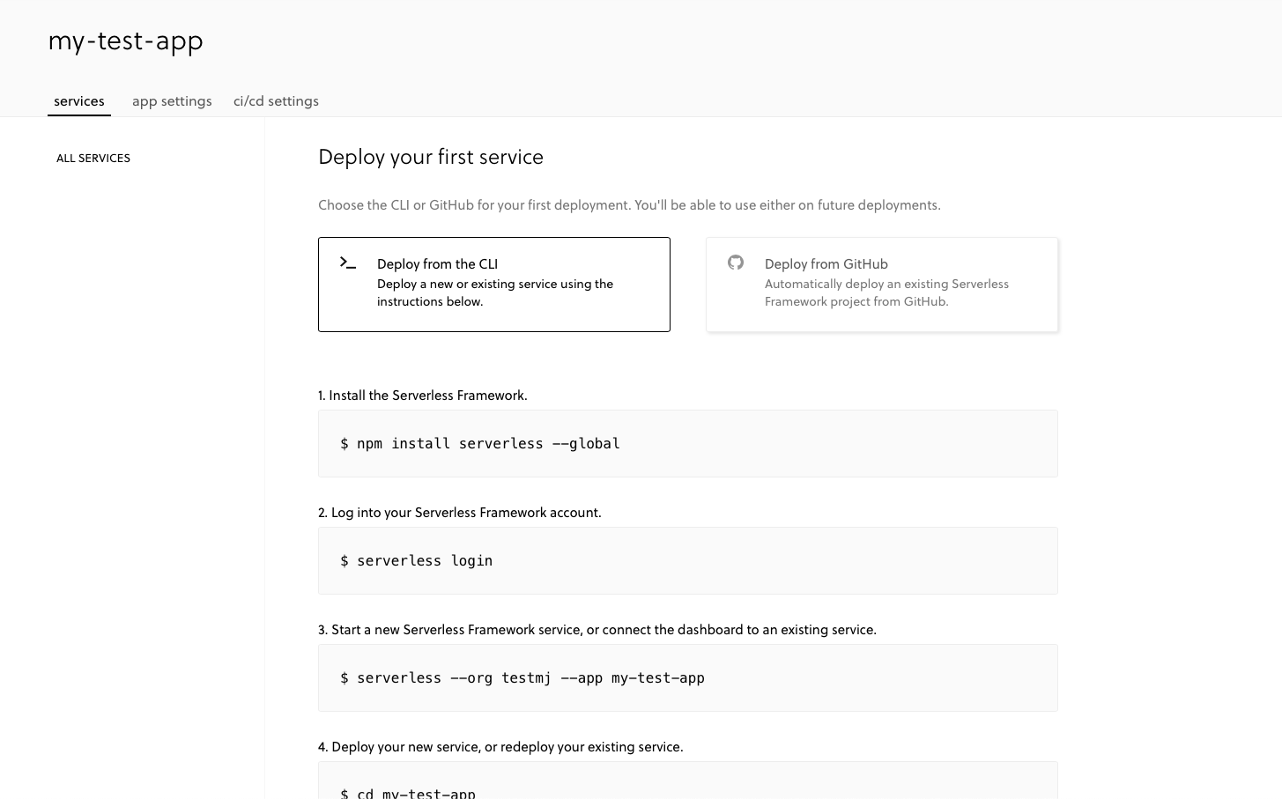Click step 2 Log into your account text
This screenshot has height=799, width=1282.
460,513
